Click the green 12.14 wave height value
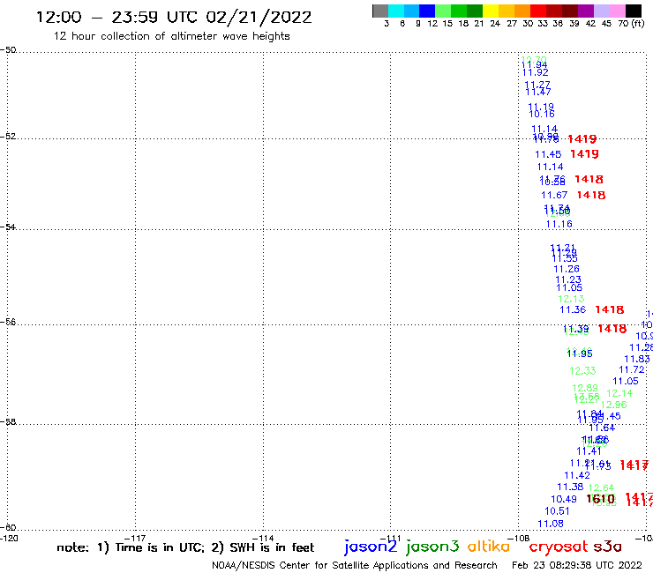The image size is (653, 573). (x=619, y=393)
